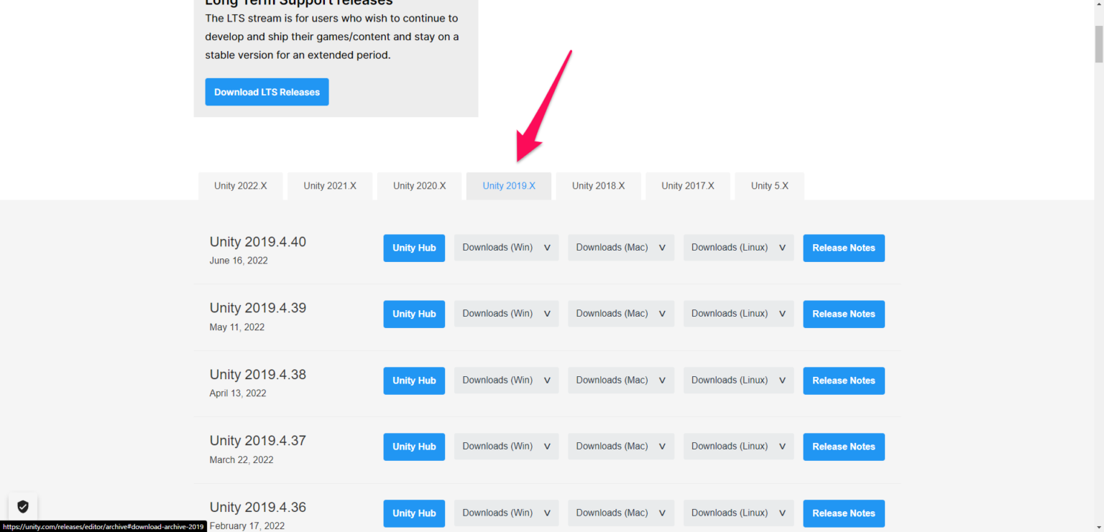Click the shield privacy icon
This screenshot has width=1104, height=532.
click(23, 506)
